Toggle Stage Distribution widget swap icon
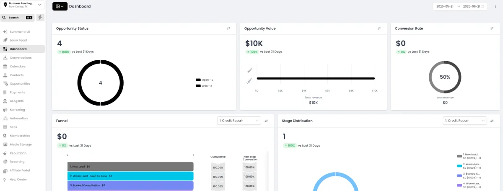The width and height of the screenshot is (503, 191). (x=492, y=121)
